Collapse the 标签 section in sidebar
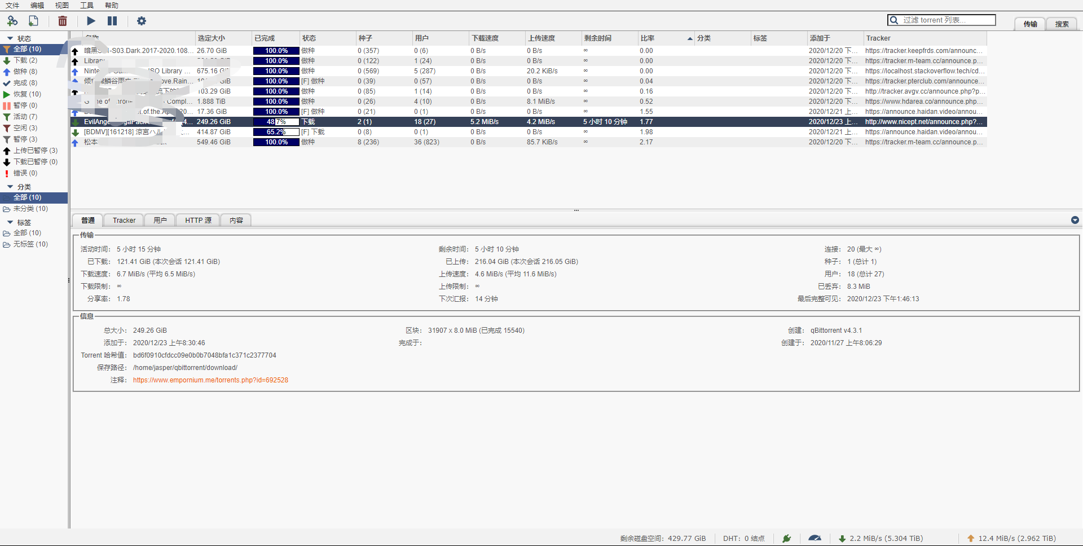This screenshot has width=1083, height=546. tap(10, 222)
